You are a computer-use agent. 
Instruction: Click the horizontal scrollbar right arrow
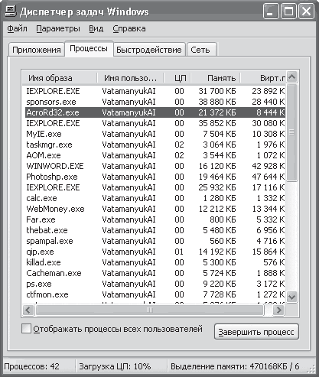(x=278, y=310)
